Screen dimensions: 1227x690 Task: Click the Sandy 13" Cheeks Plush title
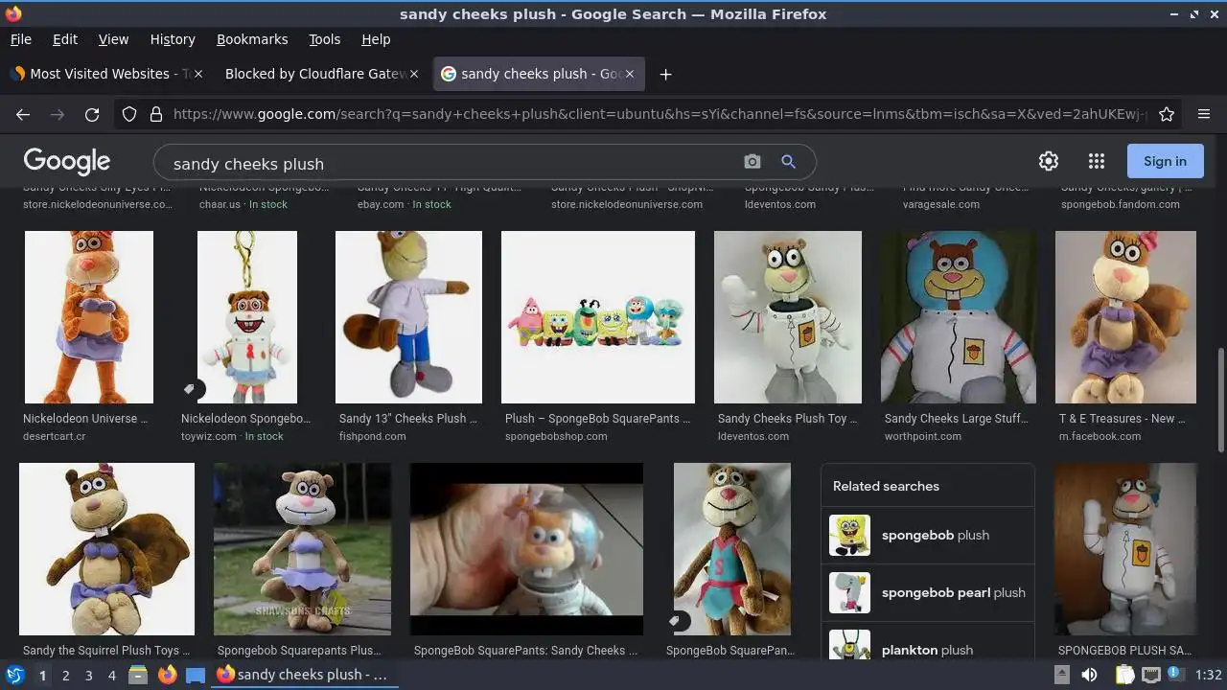[x=407, y=419]
